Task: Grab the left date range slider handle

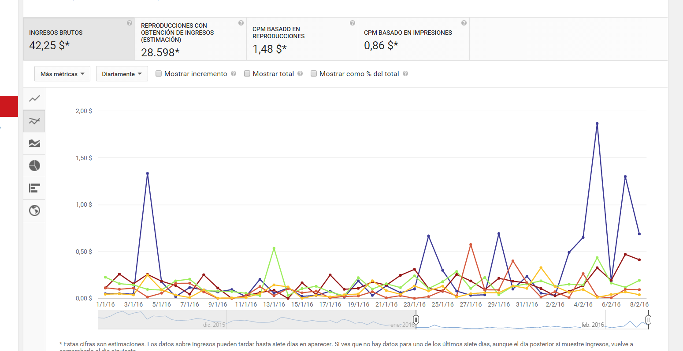Action: click(416, 320)
